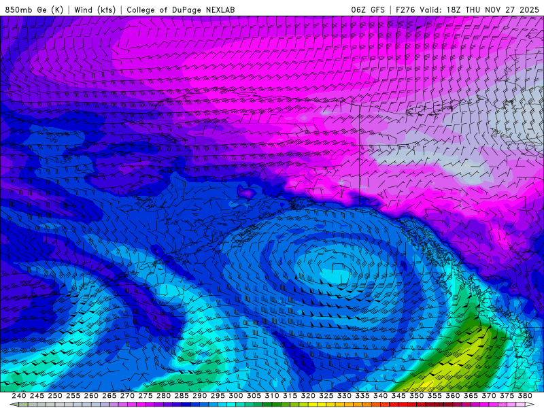544x408 pixels.
Task: Select the 265 value on the color scale
Action: coord(109,396)
